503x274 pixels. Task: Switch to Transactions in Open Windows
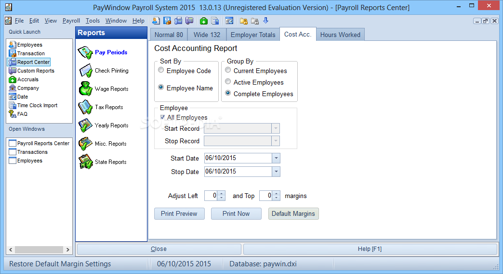pos(28,152)
